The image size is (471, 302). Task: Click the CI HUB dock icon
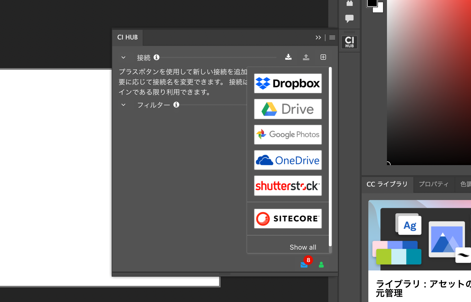click(x=349, y=42)
